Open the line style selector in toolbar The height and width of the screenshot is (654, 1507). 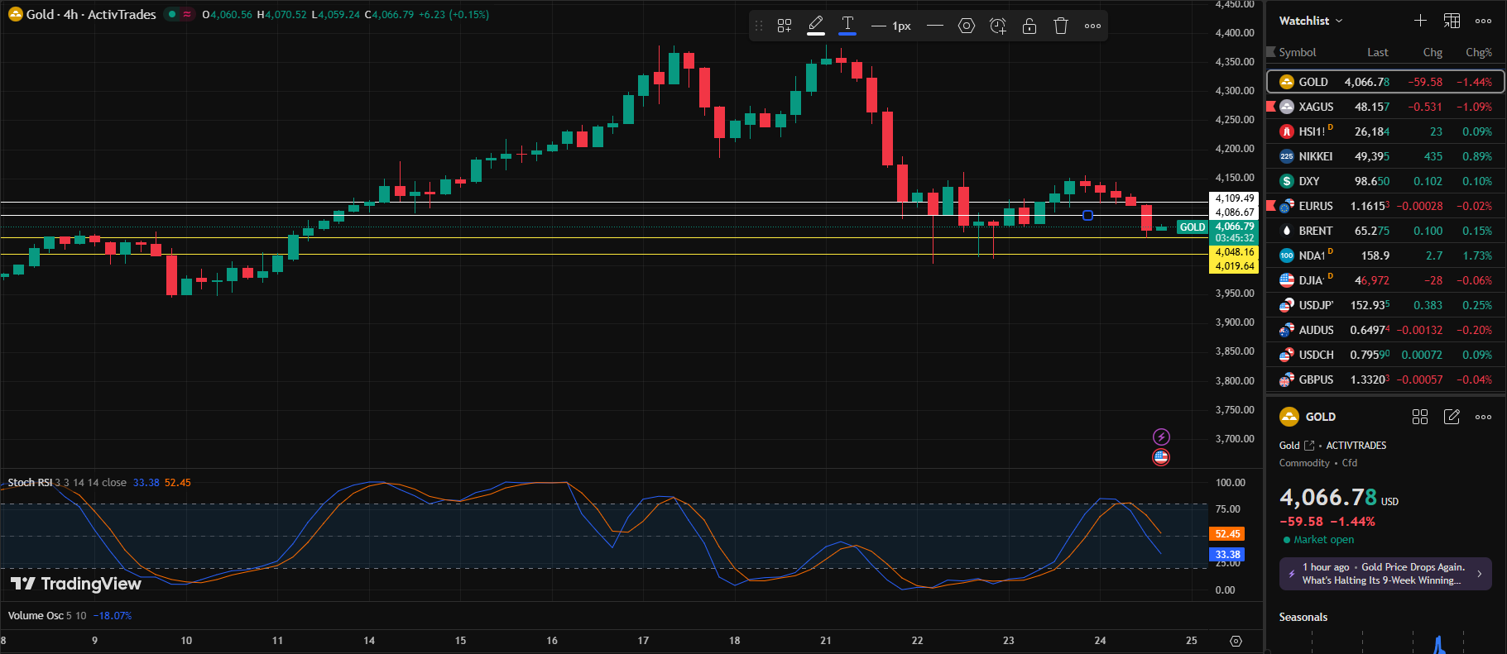[x=935, y=26]
